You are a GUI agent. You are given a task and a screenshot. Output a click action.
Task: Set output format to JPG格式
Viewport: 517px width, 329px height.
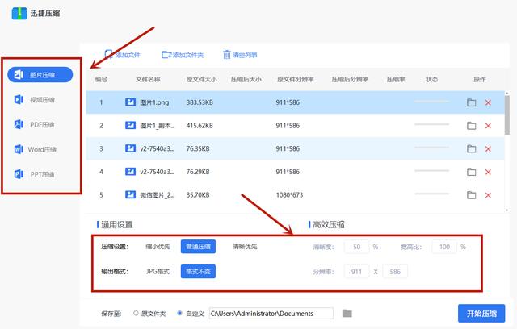(x=158, y=272)
